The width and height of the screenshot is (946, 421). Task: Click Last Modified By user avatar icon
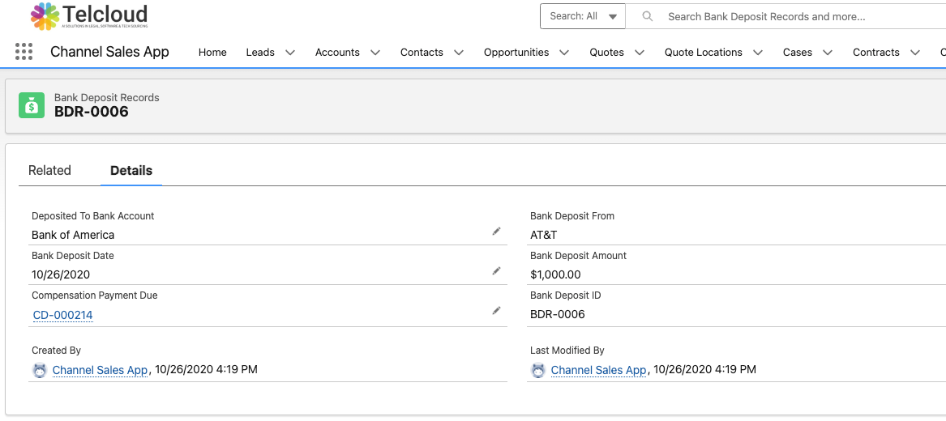pos(538,370)
